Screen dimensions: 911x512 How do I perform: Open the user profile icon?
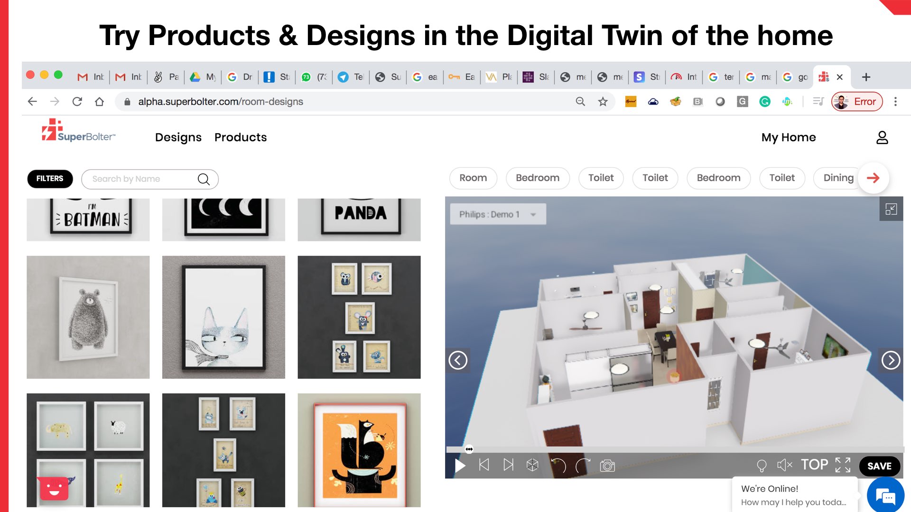882,137
